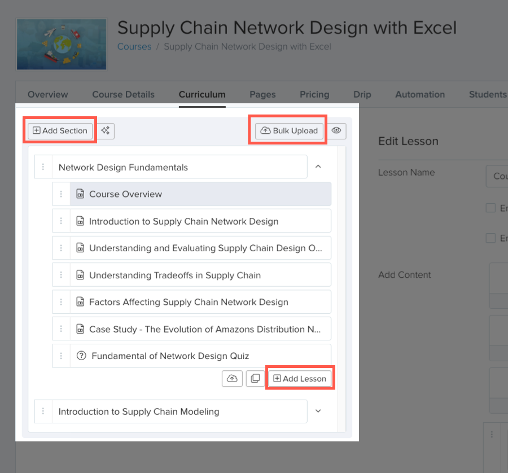Toggle the eye preview icon next to Bulk Upload
Screen dimensions: 508x473
pos(336,130)
